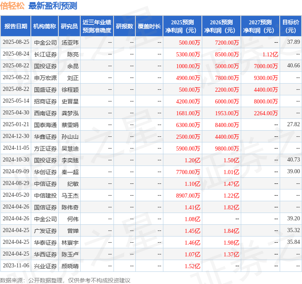Click the 9800.00万 forecast value
Screen dimensions: 302x284
point(227,148)
